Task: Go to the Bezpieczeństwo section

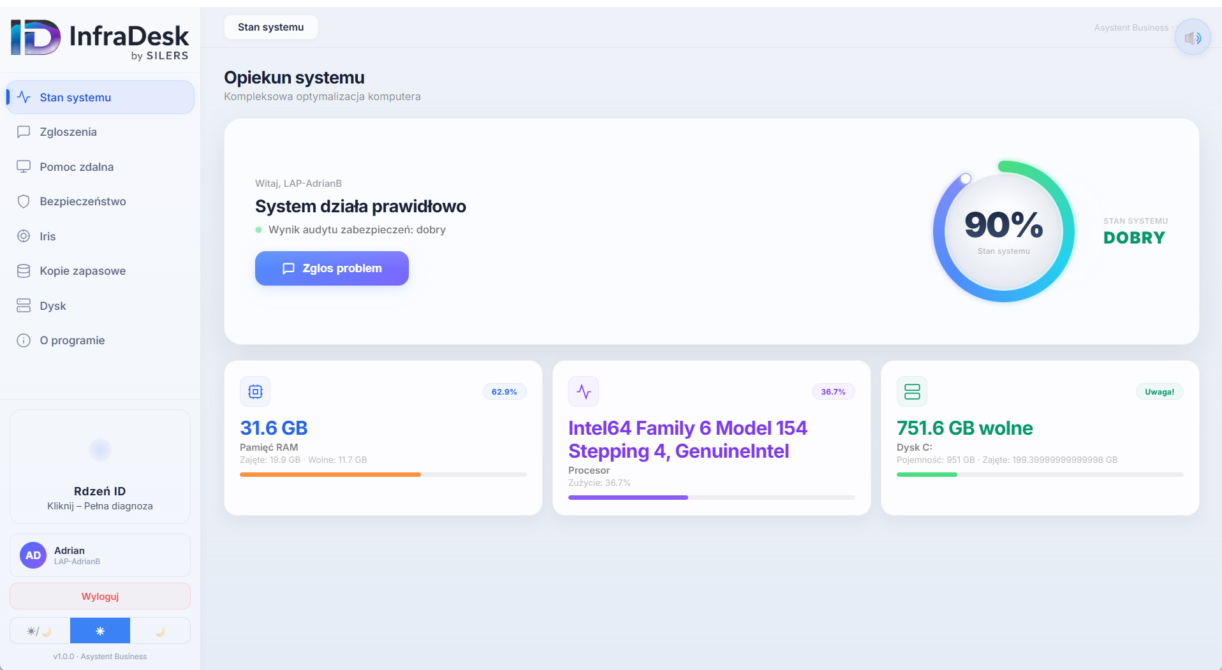Action: click(100, 201)
